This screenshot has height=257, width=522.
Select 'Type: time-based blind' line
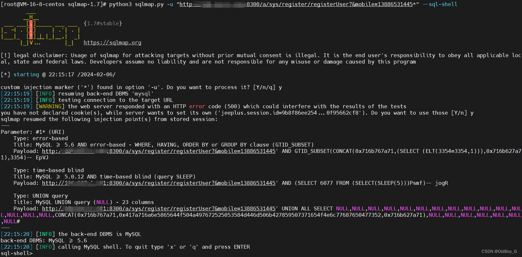coord(49,170)
